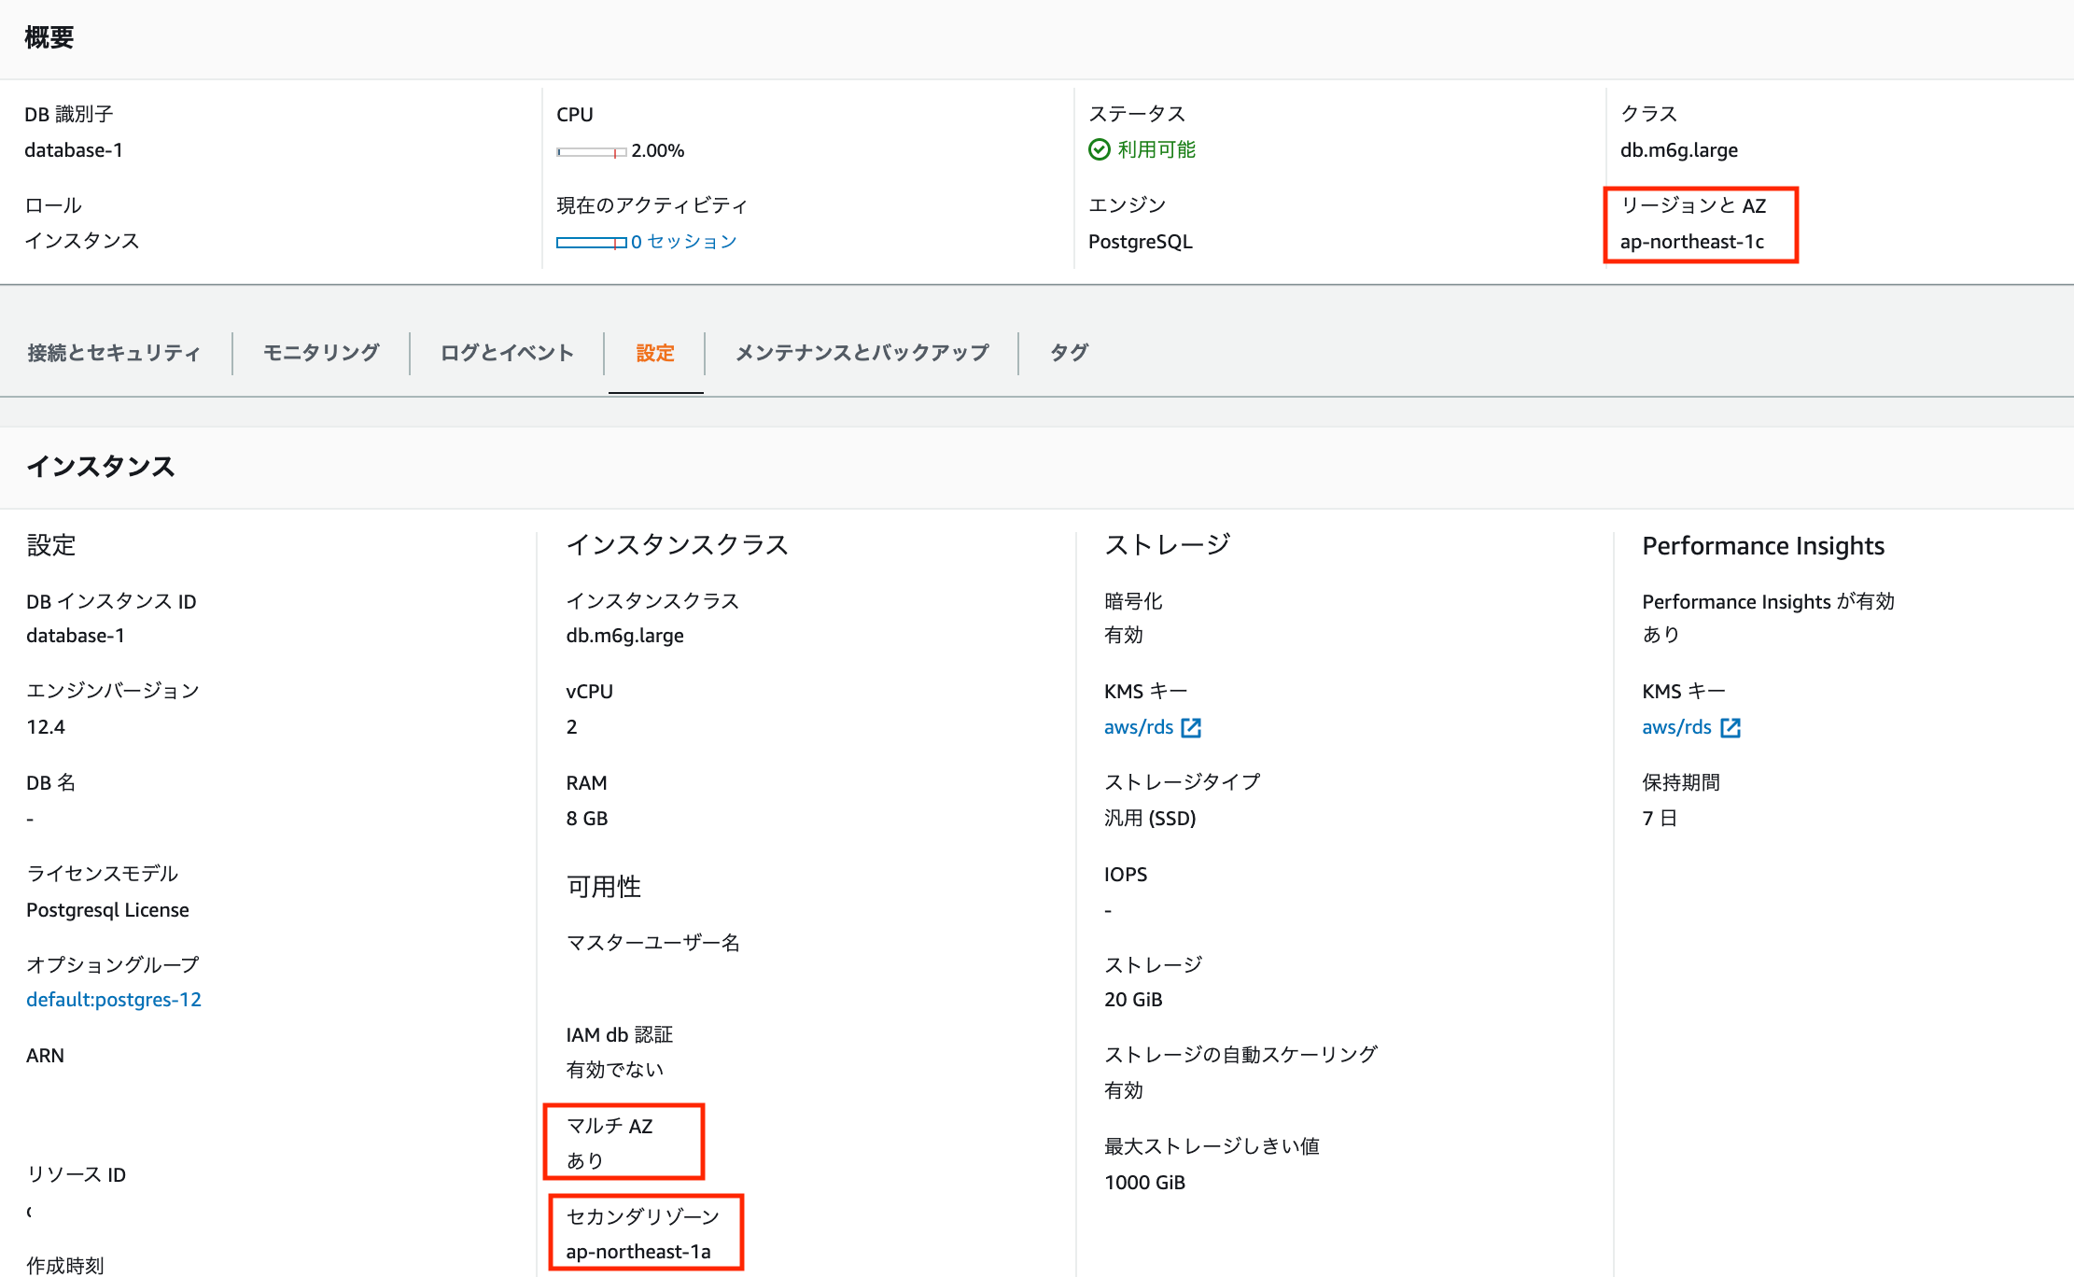
Task: Click the highlighted リージョンと AZ value ap-northeast-1c
Action: click(1692, 242)
